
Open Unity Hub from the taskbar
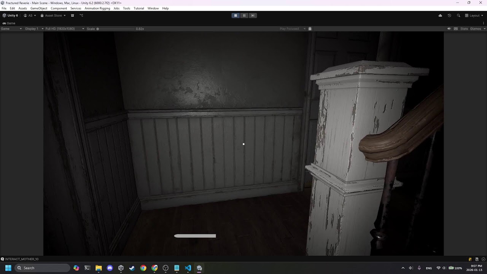pos(121,268)
